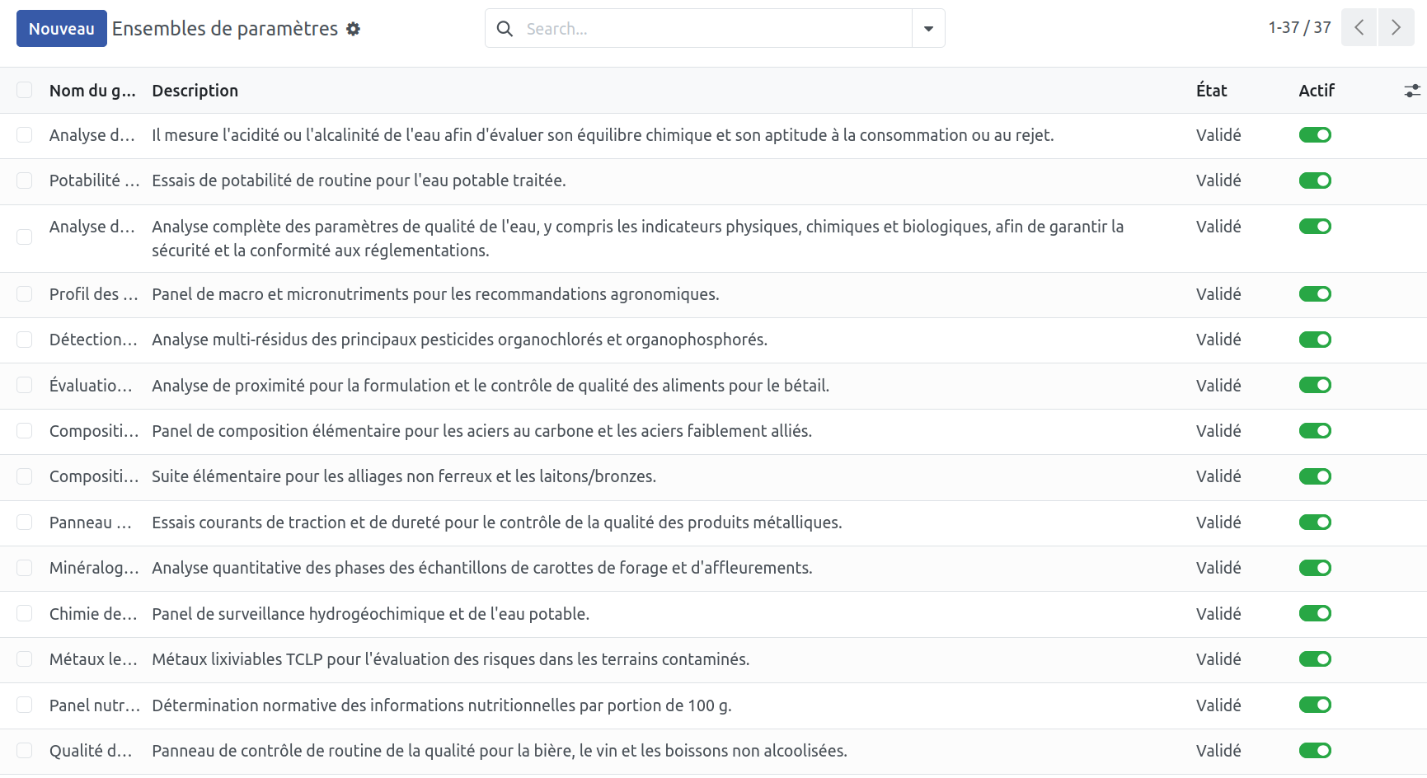Open the gear settings next to Ensembles de paramètres

(x=353, y=29)
